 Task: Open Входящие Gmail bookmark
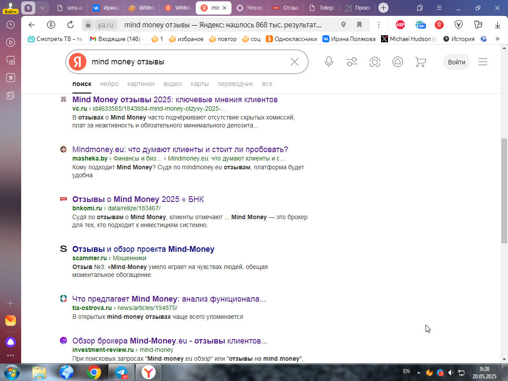click(x=116, y=39)
